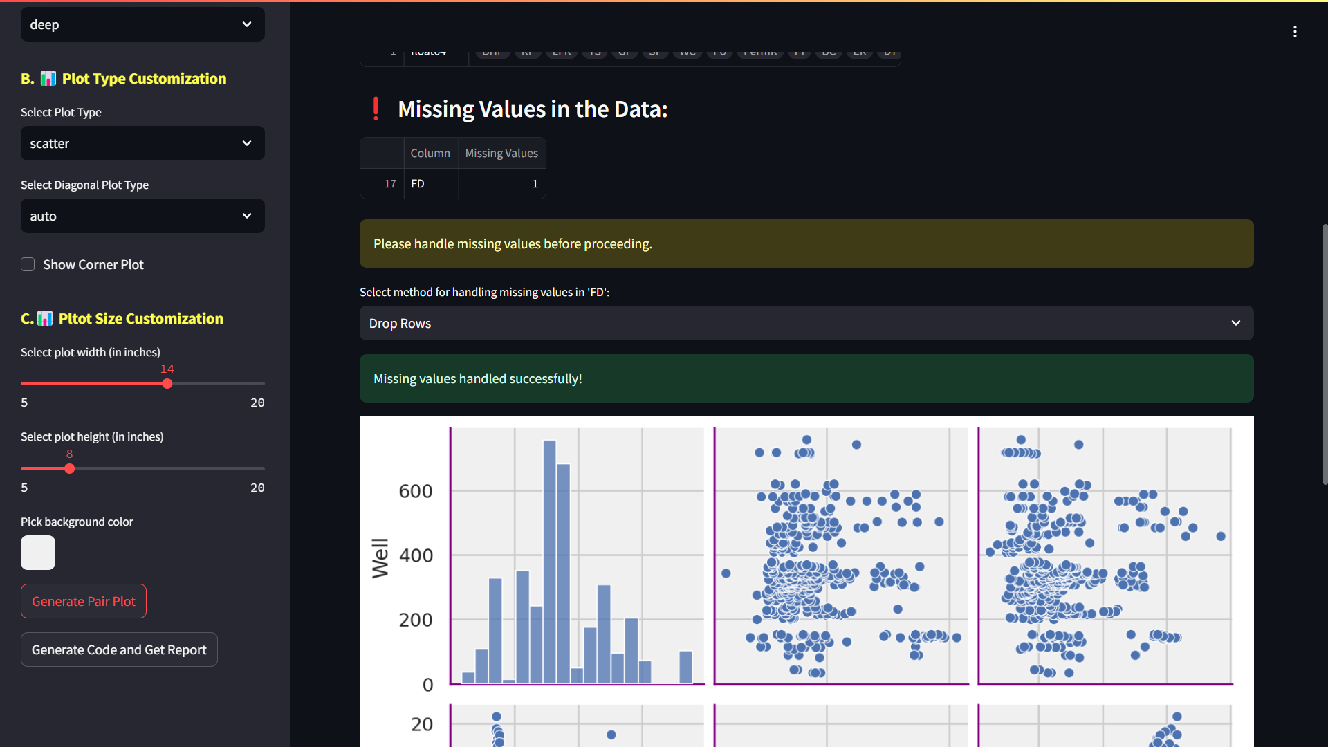Click the chart icon beside Pltot Size Customization
Viewport: 1328px width, 747px height.
(x=45, y=319)
